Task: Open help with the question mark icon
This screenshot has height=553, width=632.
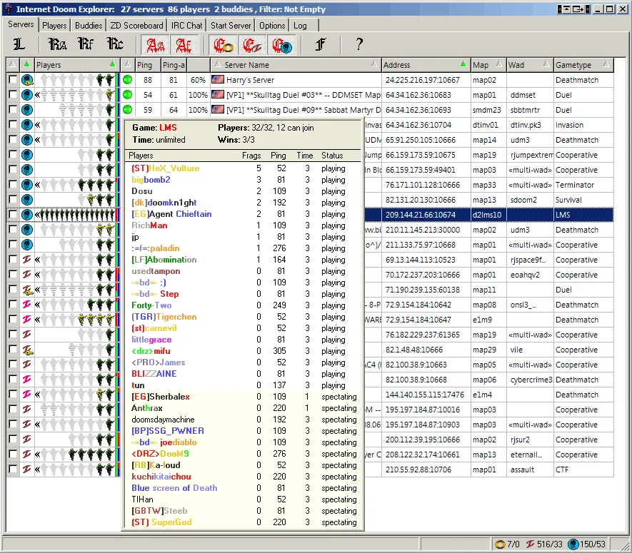Action: pos(359,45)
